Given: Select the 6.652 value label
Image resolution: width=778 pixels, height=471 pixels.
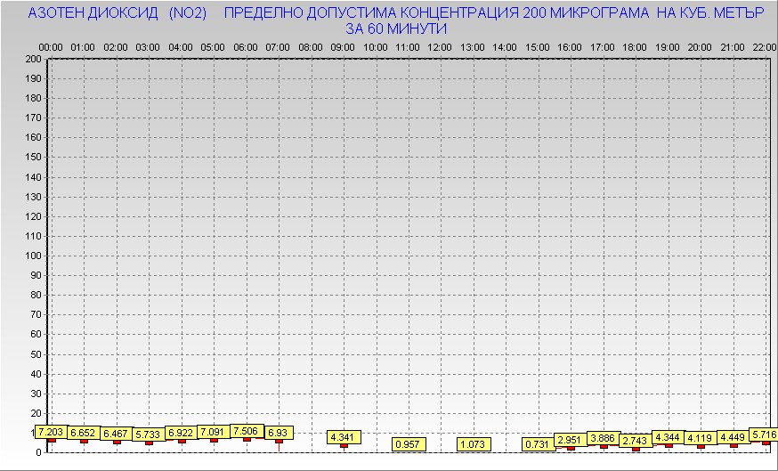Looking at the screenshot, I should [83, 433].
